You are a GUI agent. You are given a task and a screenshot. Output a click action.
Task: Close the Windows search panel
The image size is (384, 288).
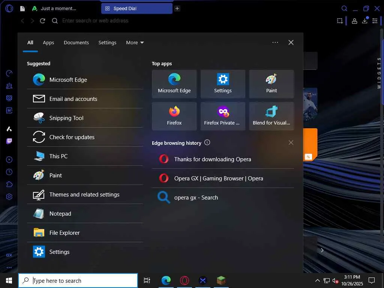(x=291, y=43)
